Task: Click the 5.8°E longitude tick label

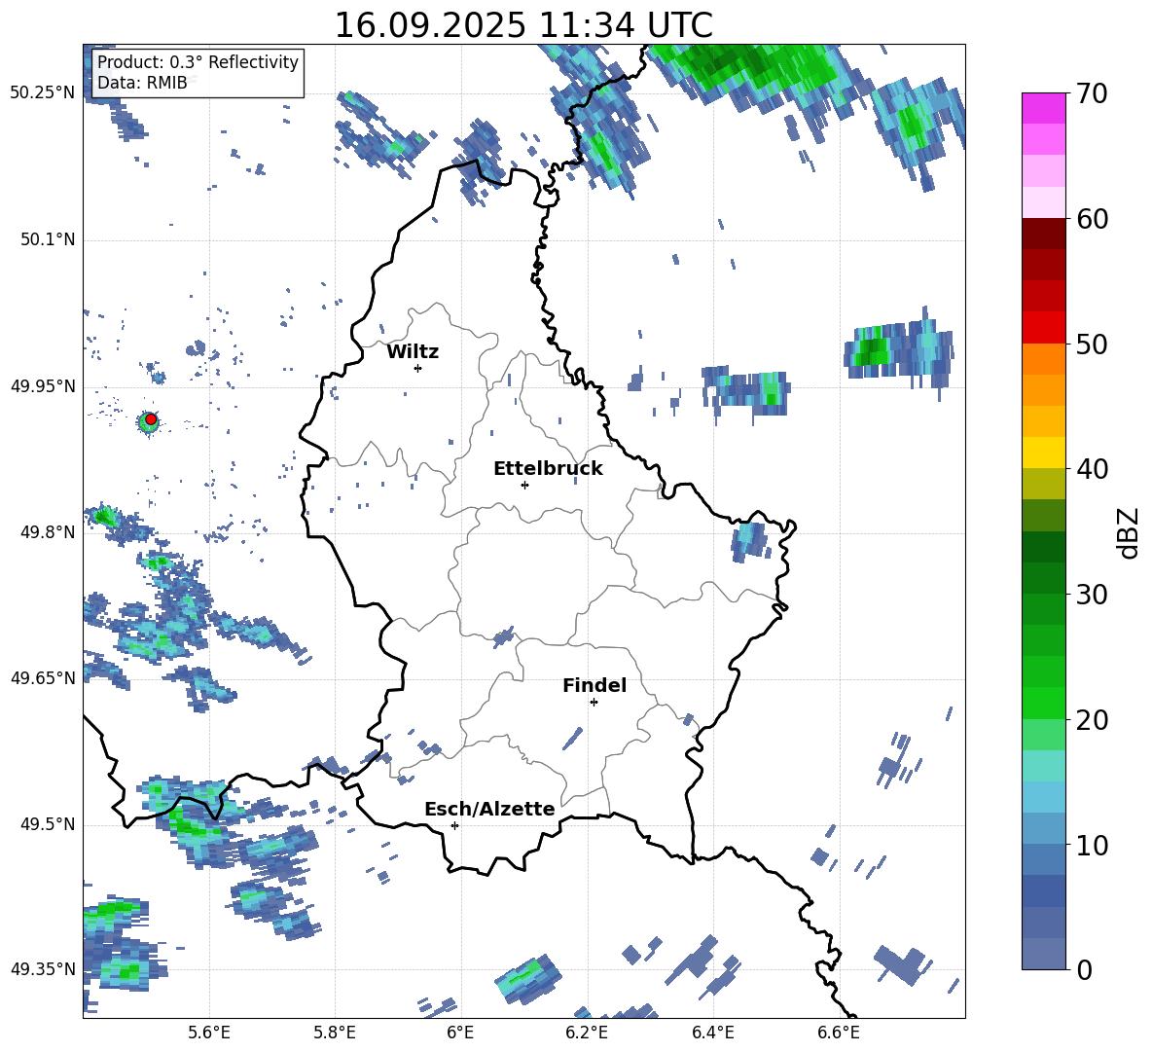Action: coord(335,1033)
